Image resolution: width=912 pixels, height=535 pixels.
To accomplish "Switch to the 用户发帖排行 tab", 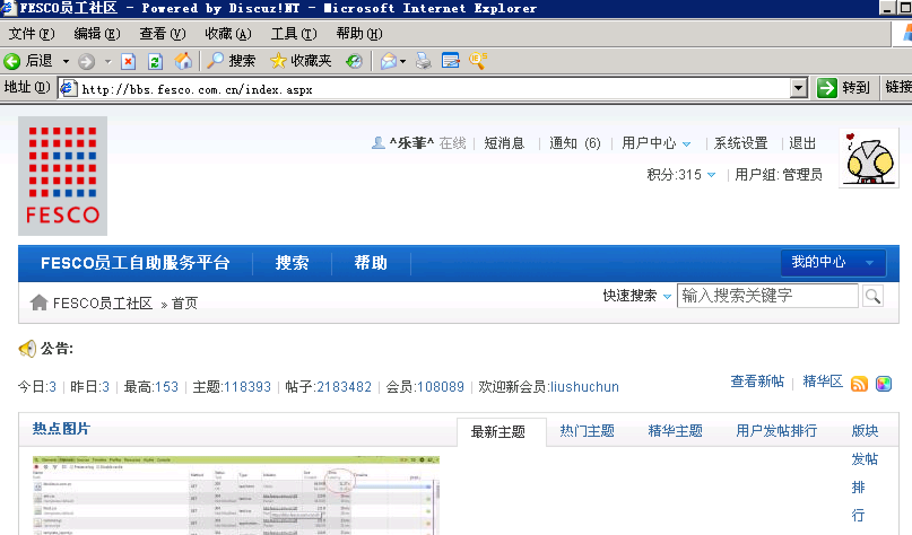I will [776, 431].
